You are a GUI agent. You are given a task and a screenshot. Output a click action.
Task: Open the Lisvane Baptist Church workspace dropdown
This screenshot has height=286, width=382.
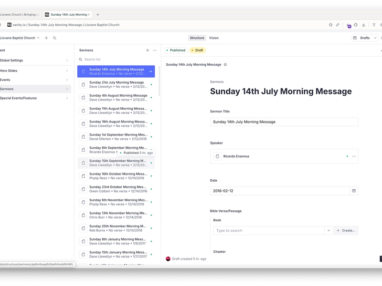tap(20, 38)
